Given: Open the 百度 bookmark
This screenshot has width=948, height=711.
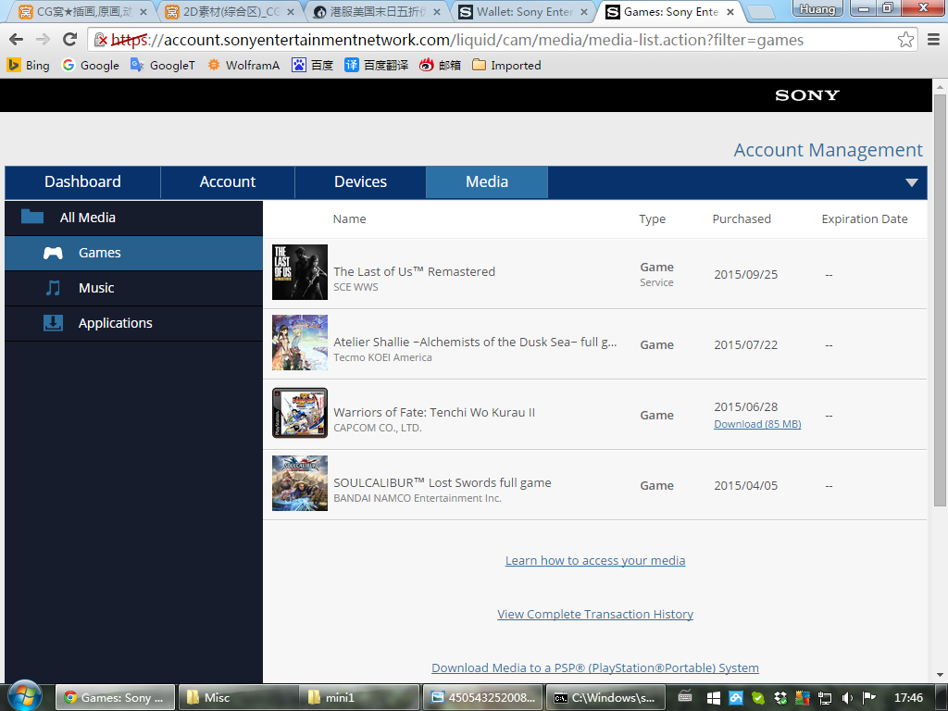Looking at the screenshot, I should point(313,66).
